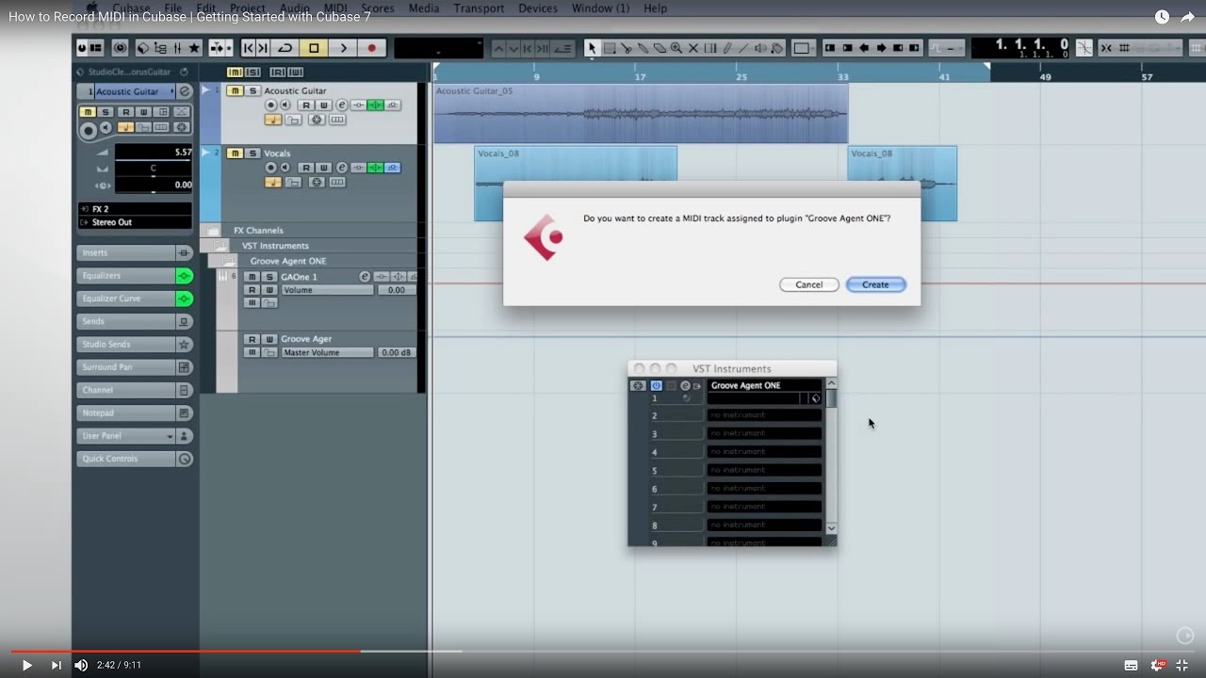The height and width of the screenshot is (678, 1206).
Task: Open Vocals track edit channel settings
Action: 342,168
